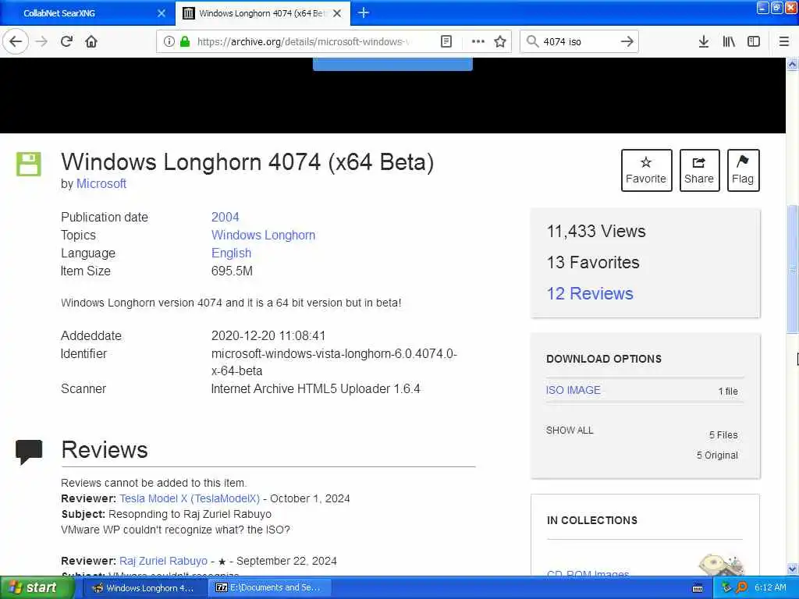Click the Addeddate value 2020-12-20 11:08:41
Screen dimensions: 799x599
pyautogui.click(x=268, y=335)
